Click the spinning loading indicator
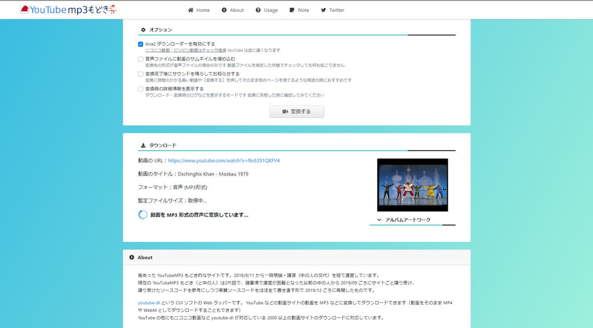This screenshot has height=328, width=593. coord(143,215)
